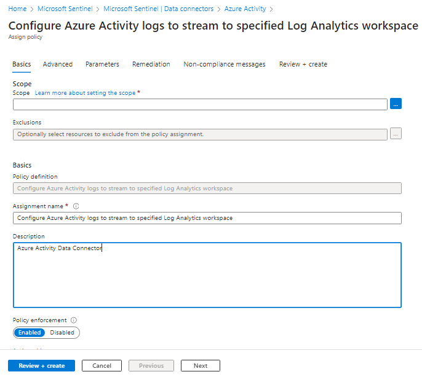Click the blue Review + create button
The width and height of the screenshot is (422, 377).
point(41,366)
